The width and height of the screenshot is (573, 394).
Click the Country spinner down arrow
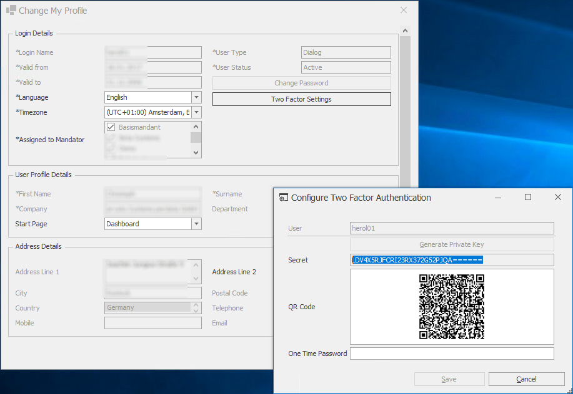(x=196, y=310)
